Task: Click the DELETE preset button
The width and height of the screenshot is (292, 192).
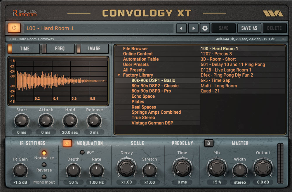Action: (x=274, y=28)
